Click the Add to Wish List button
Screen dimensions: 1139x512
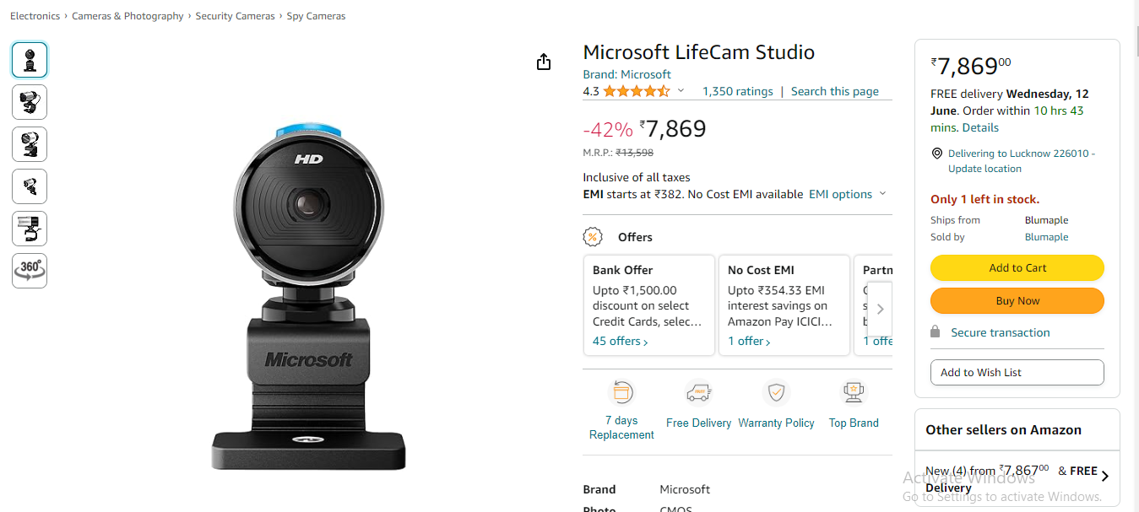tap(1017, 372)
